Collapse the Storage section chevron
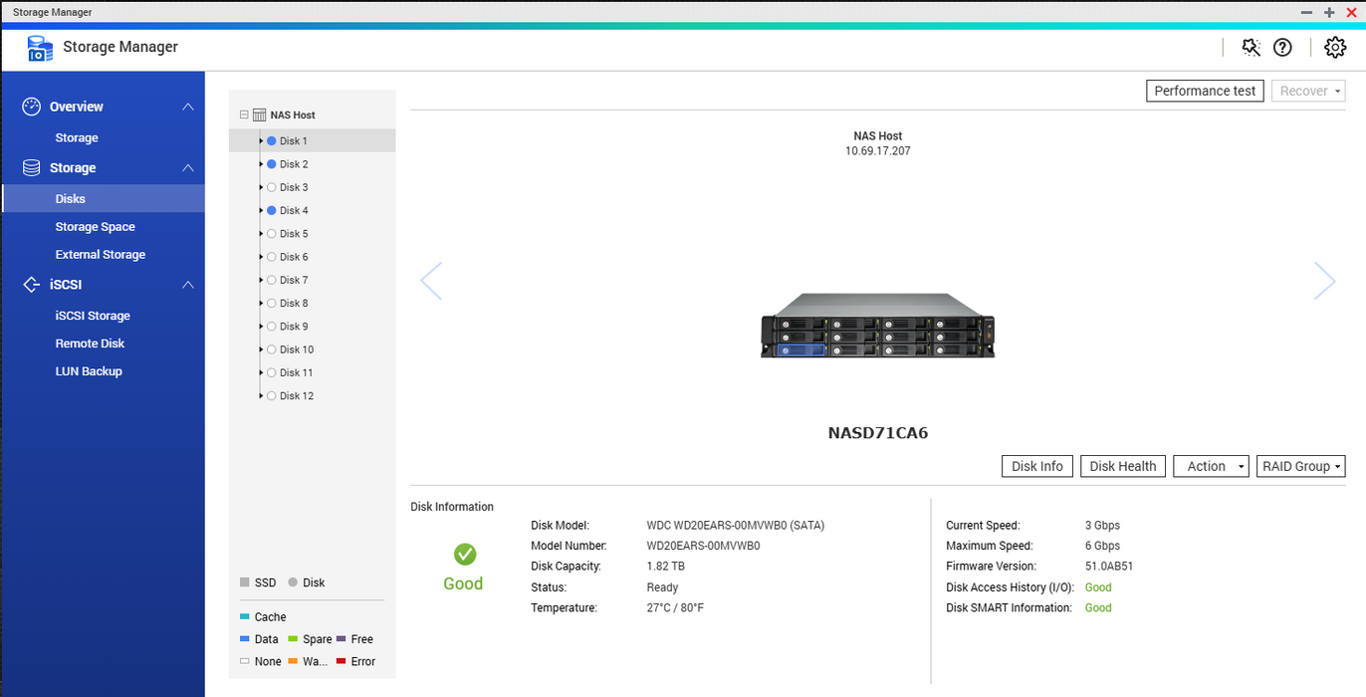This screenshot has height=697, width=1366. (188, 168)
